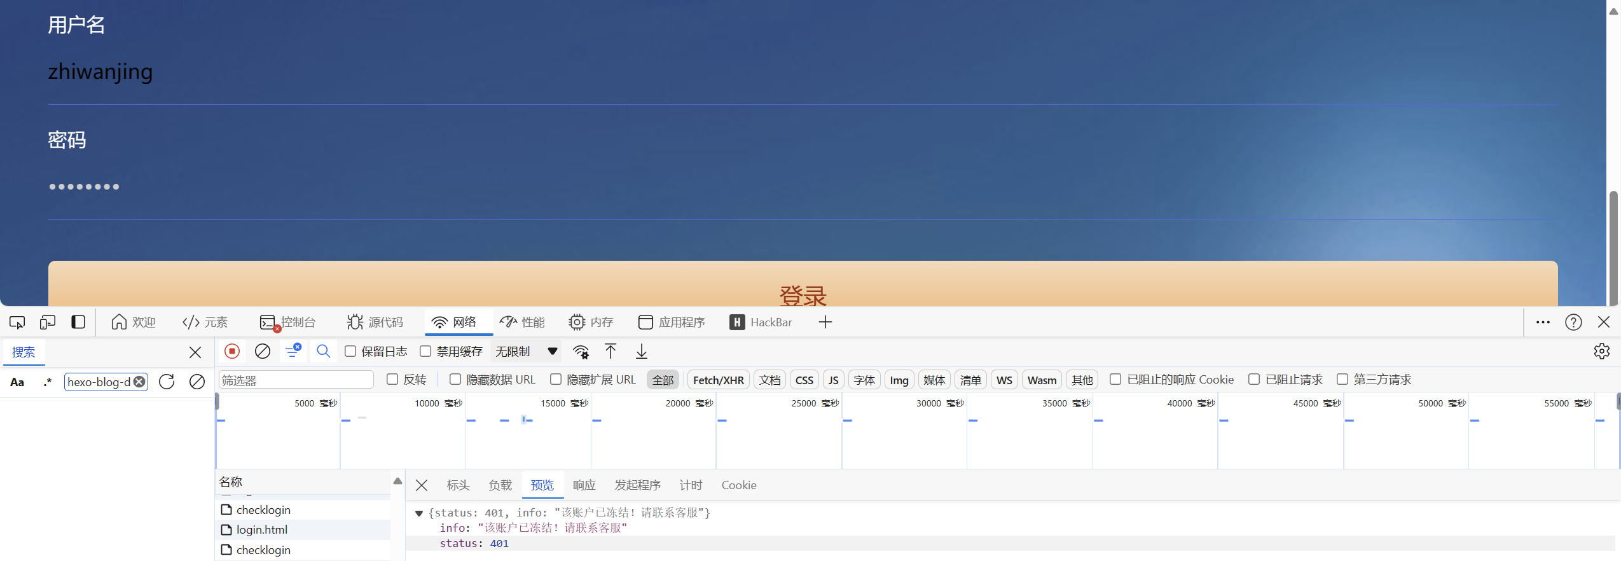Open the 响应 request detail tab
Image resolution: width=1621 pixels, height=561 pixels.
584,485
